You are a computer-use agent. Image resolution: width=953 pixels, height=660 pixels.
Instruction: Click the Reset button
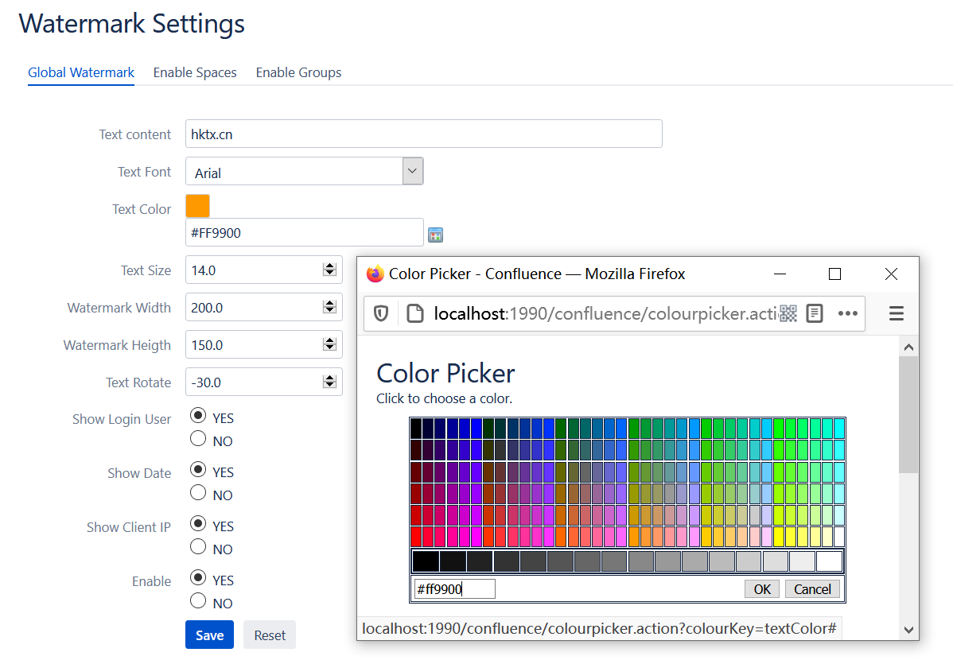(270, 635)
